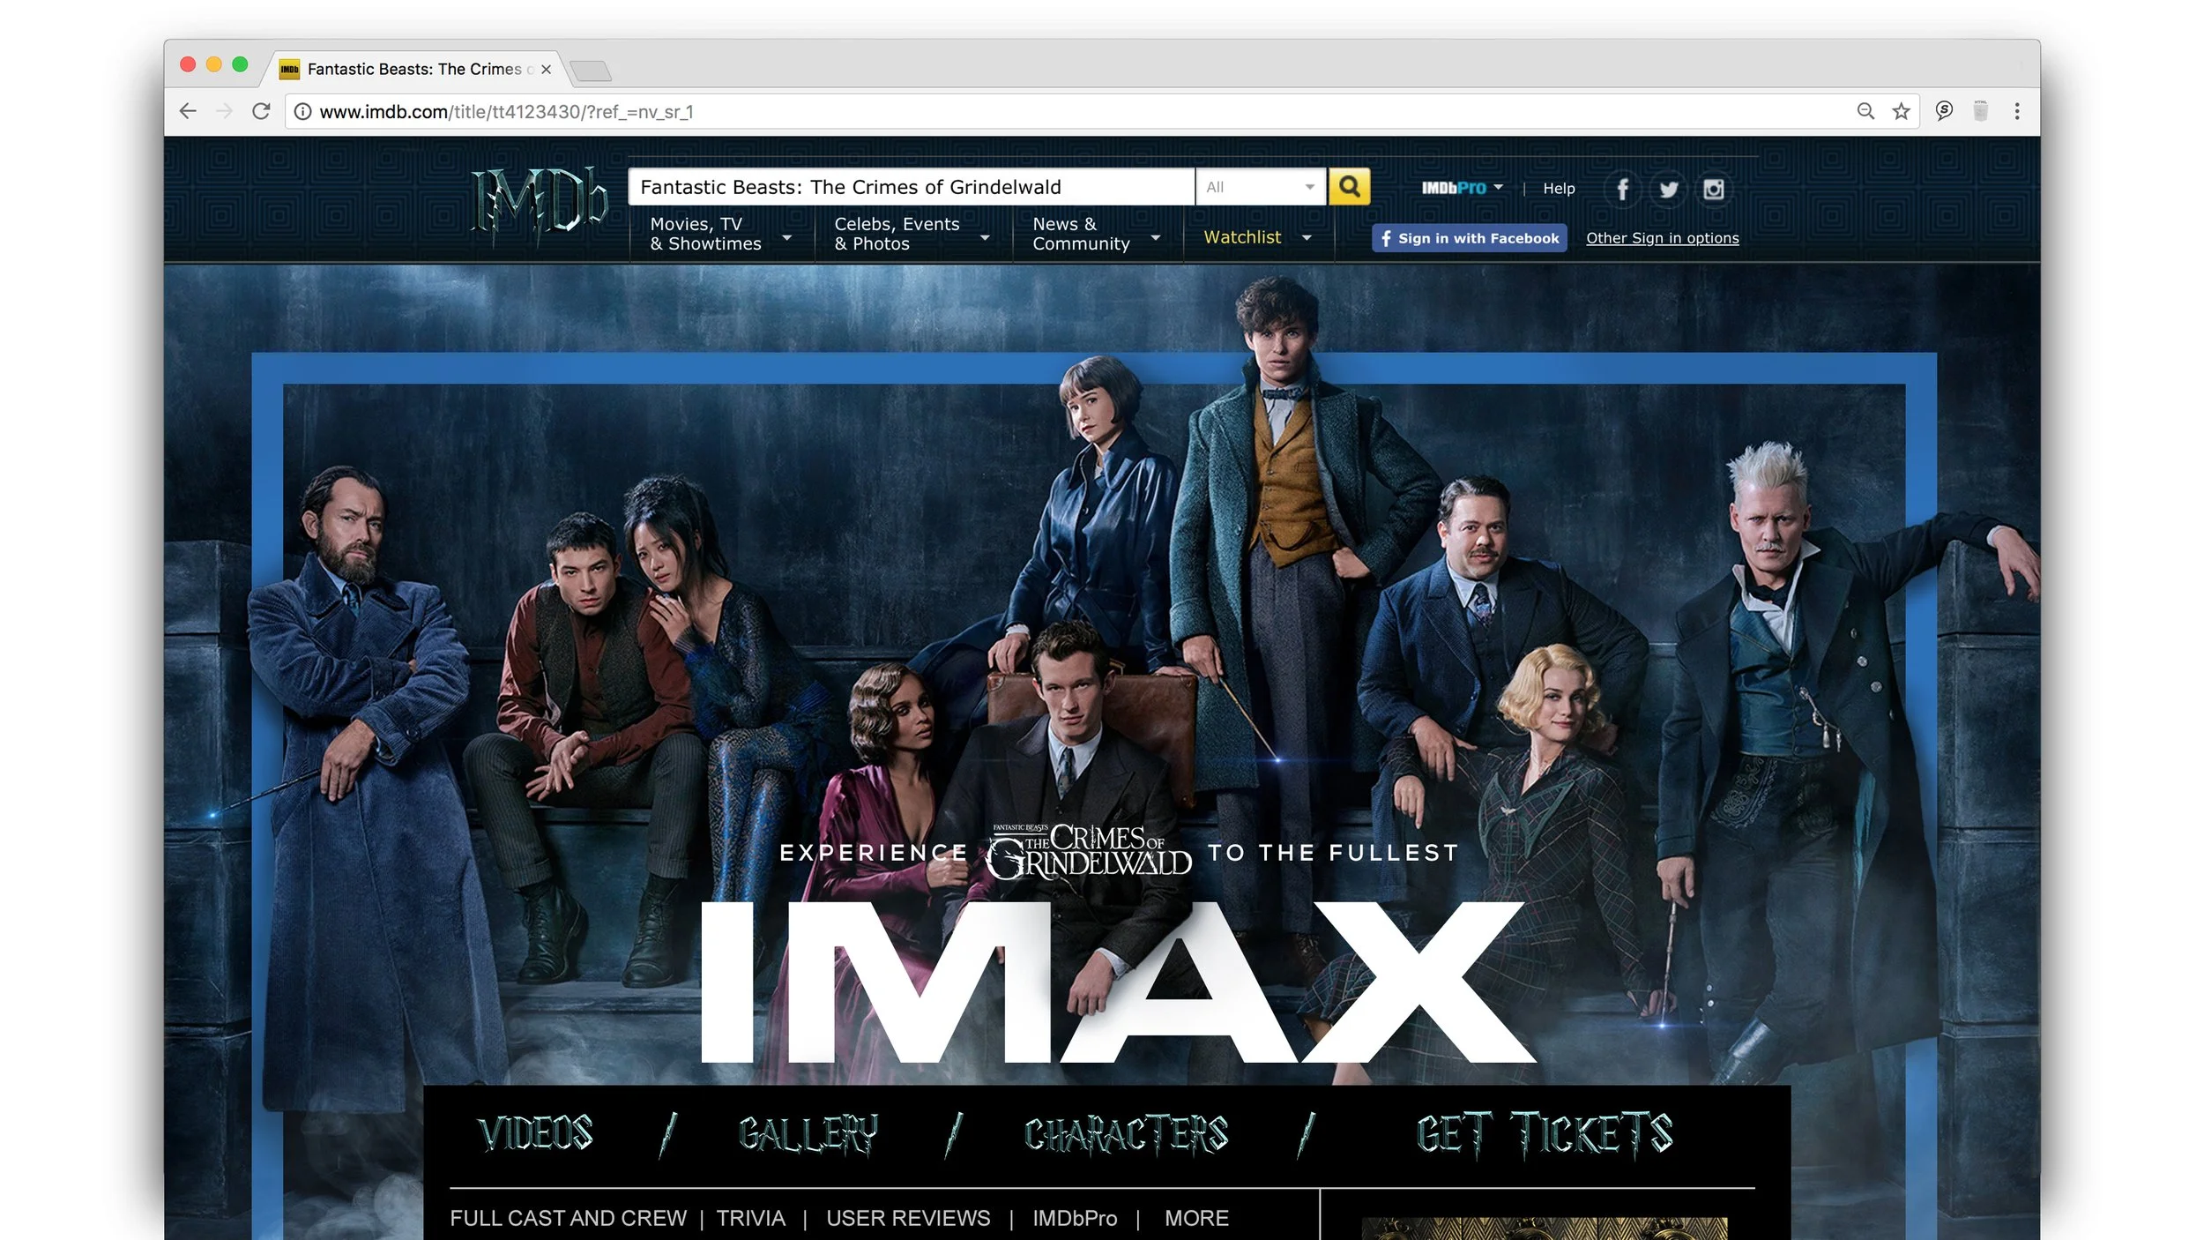This screenshot has width=2204, height=1240.
Task: Click the browser forward arrow
Action: pos(224,111)
